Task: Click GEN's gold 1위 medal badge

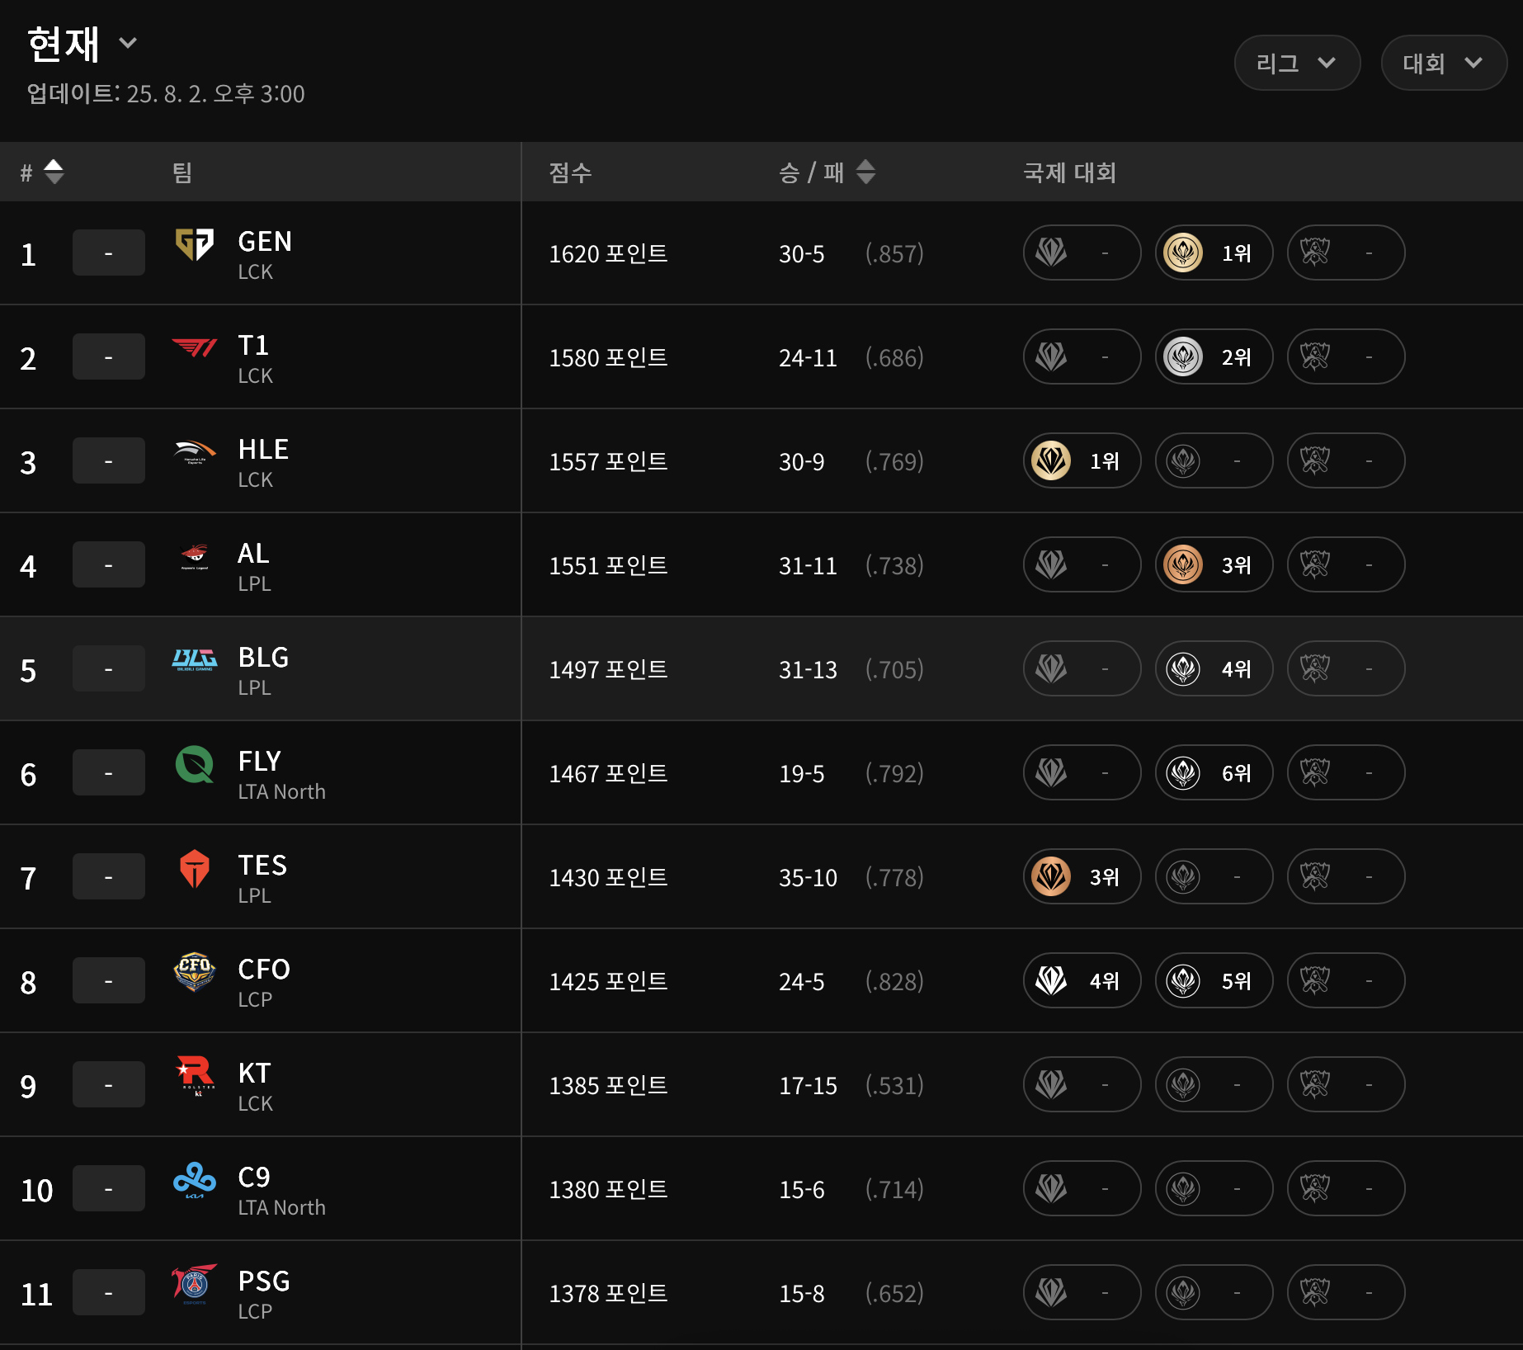Action: point(1214,253)
